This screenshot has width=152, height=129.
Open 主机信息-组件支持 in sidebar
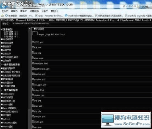tap(11, 75)
